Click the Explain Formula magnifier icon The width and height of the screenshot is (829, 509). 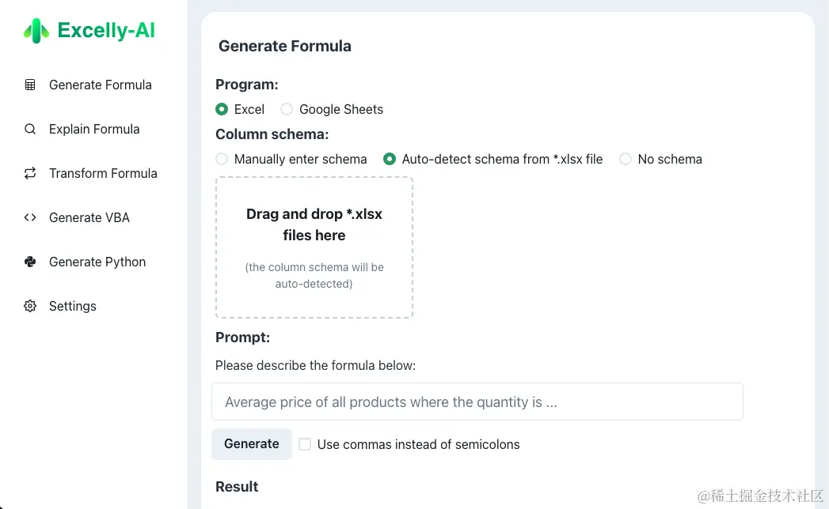click(30, 129)
